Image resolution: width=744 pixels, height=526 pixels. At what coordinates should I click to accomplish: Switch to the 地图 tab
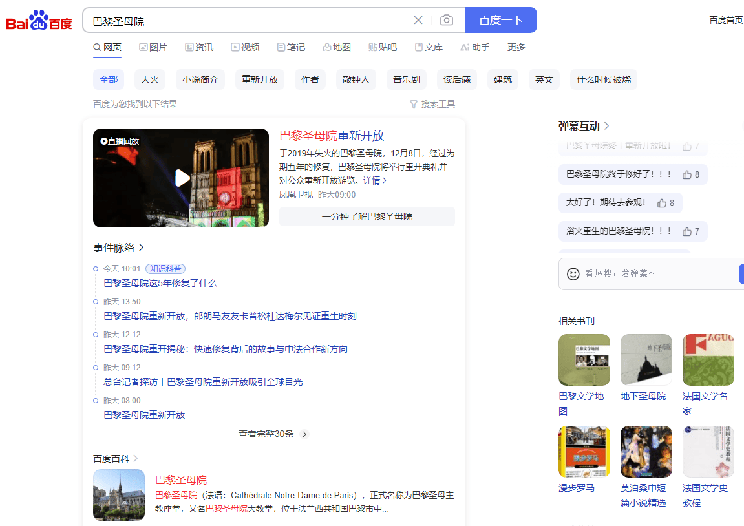(337, 47)
